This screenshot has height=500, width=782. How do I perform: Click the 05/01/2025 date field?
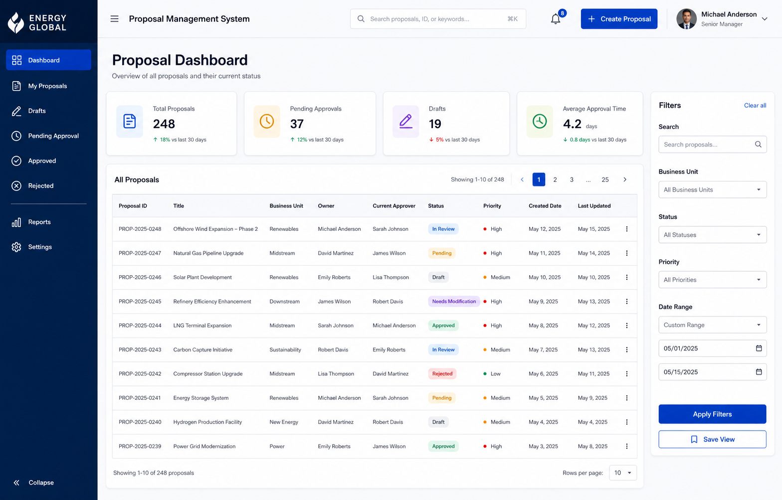(x=712, y=348)
